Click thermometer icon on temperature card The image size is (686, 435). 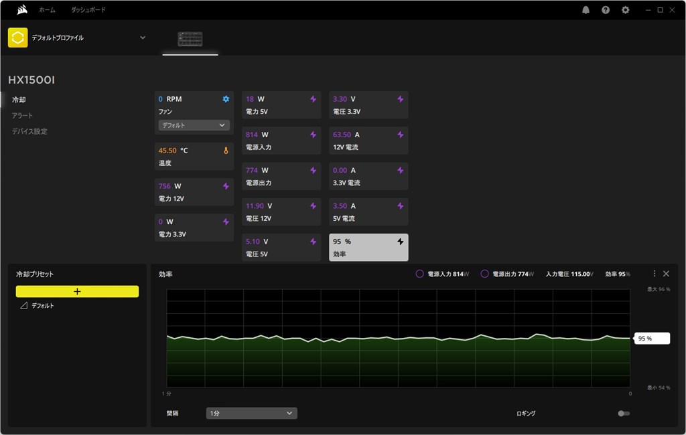[226, 151]
